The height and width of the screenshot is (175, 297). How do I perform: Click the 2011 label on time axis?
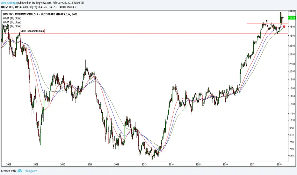90,164
